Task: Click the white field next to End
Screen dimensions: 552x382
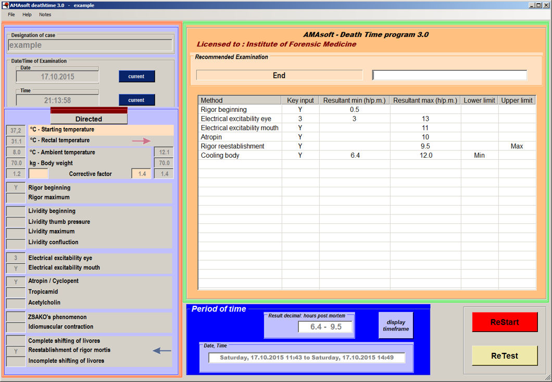Action: (449, 75)
